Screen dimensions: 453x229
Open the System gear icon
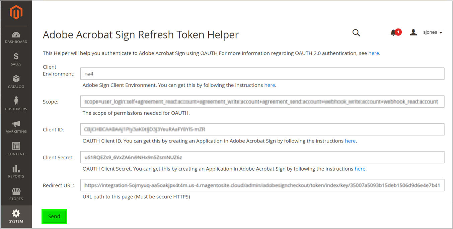pyautogui.click(x=16, y=214)
